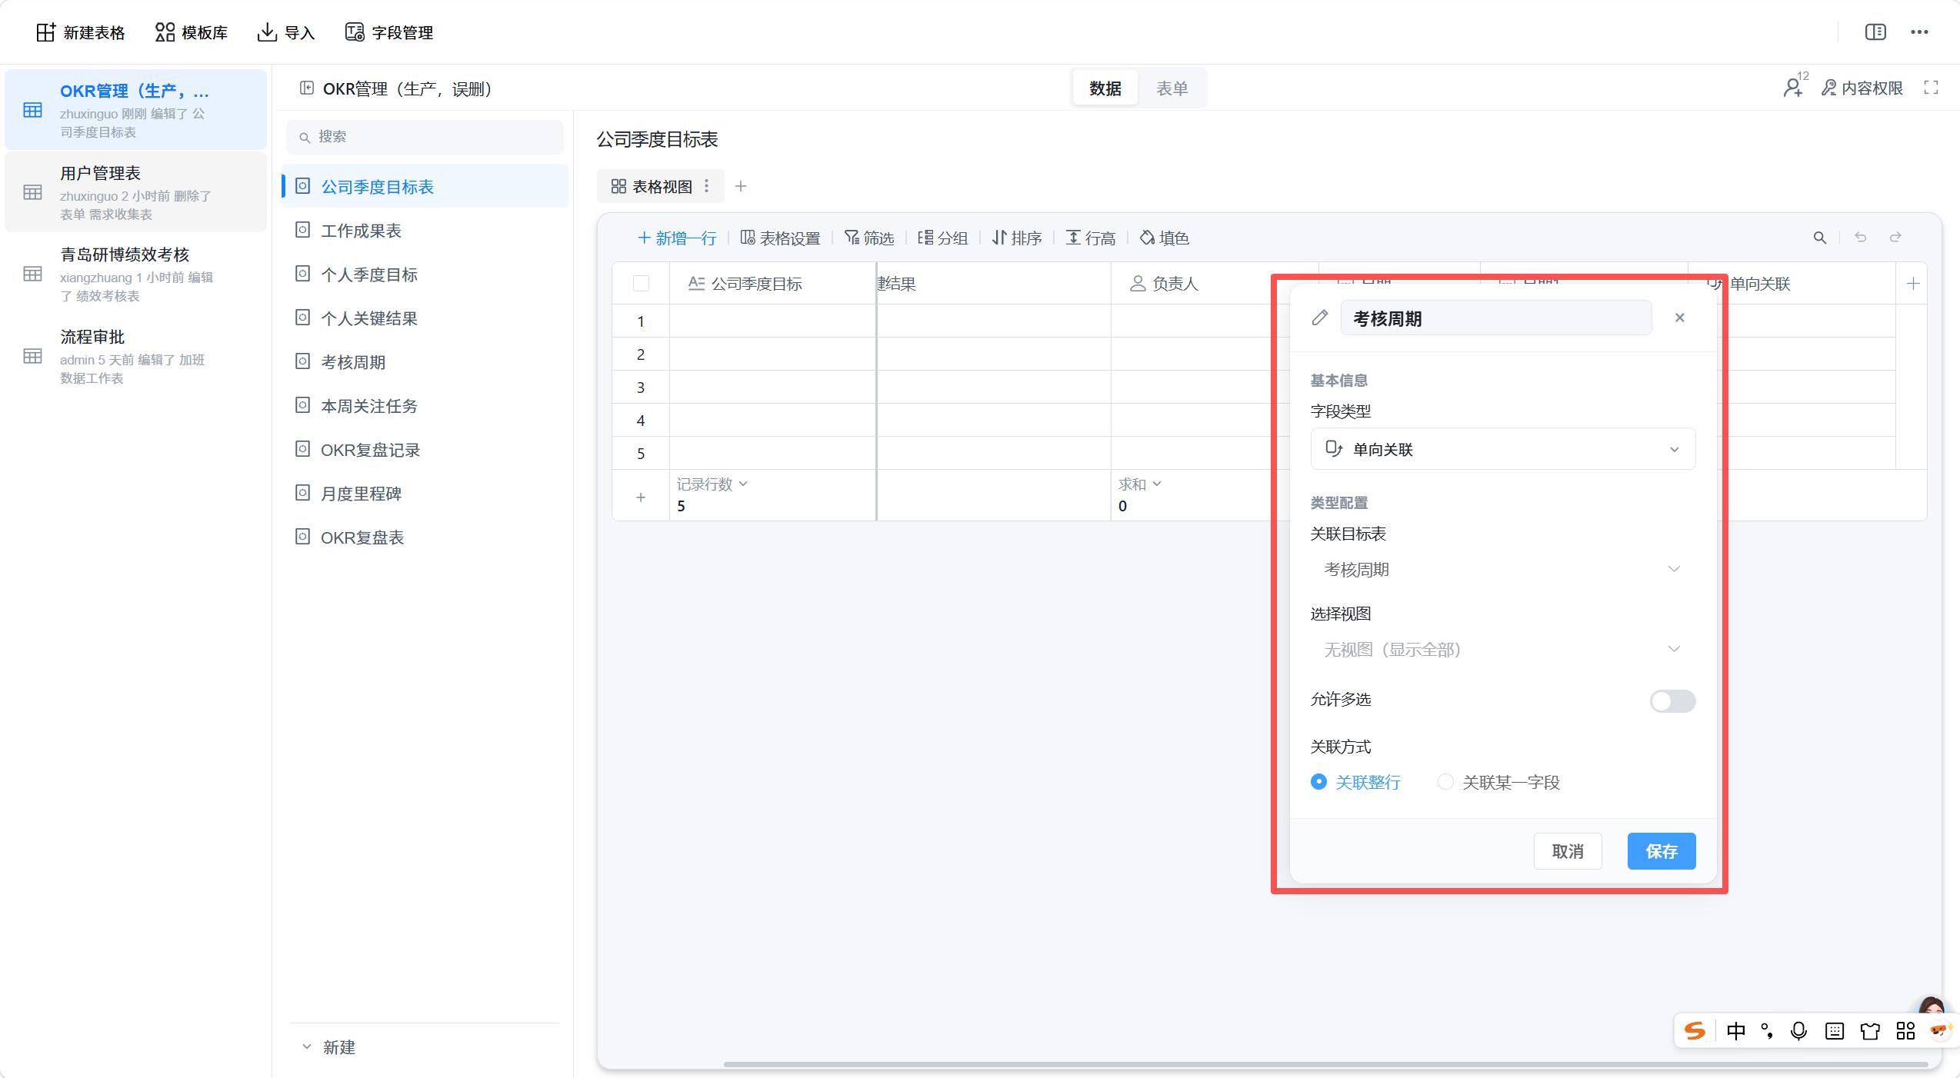Click the table search magnifier icon
This screenshot has width=1960, height=1078.
[1820, 238]
